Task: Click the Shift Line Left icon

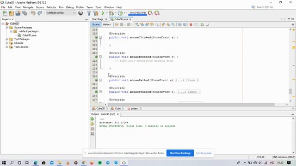Action: [x=179, y=24]
